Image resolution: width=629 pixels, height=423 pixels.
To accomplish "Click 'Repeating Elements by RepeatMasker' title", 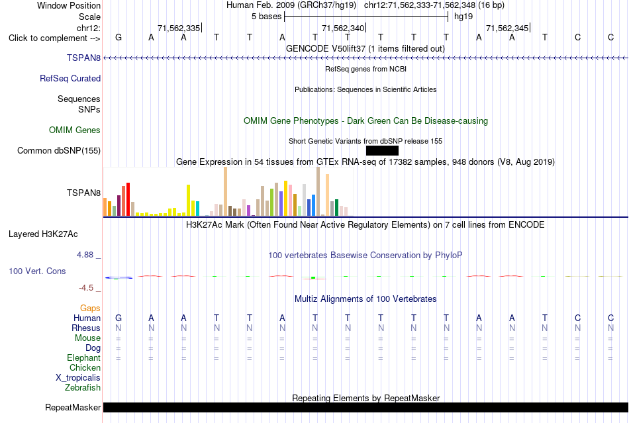I will point(366,398).
